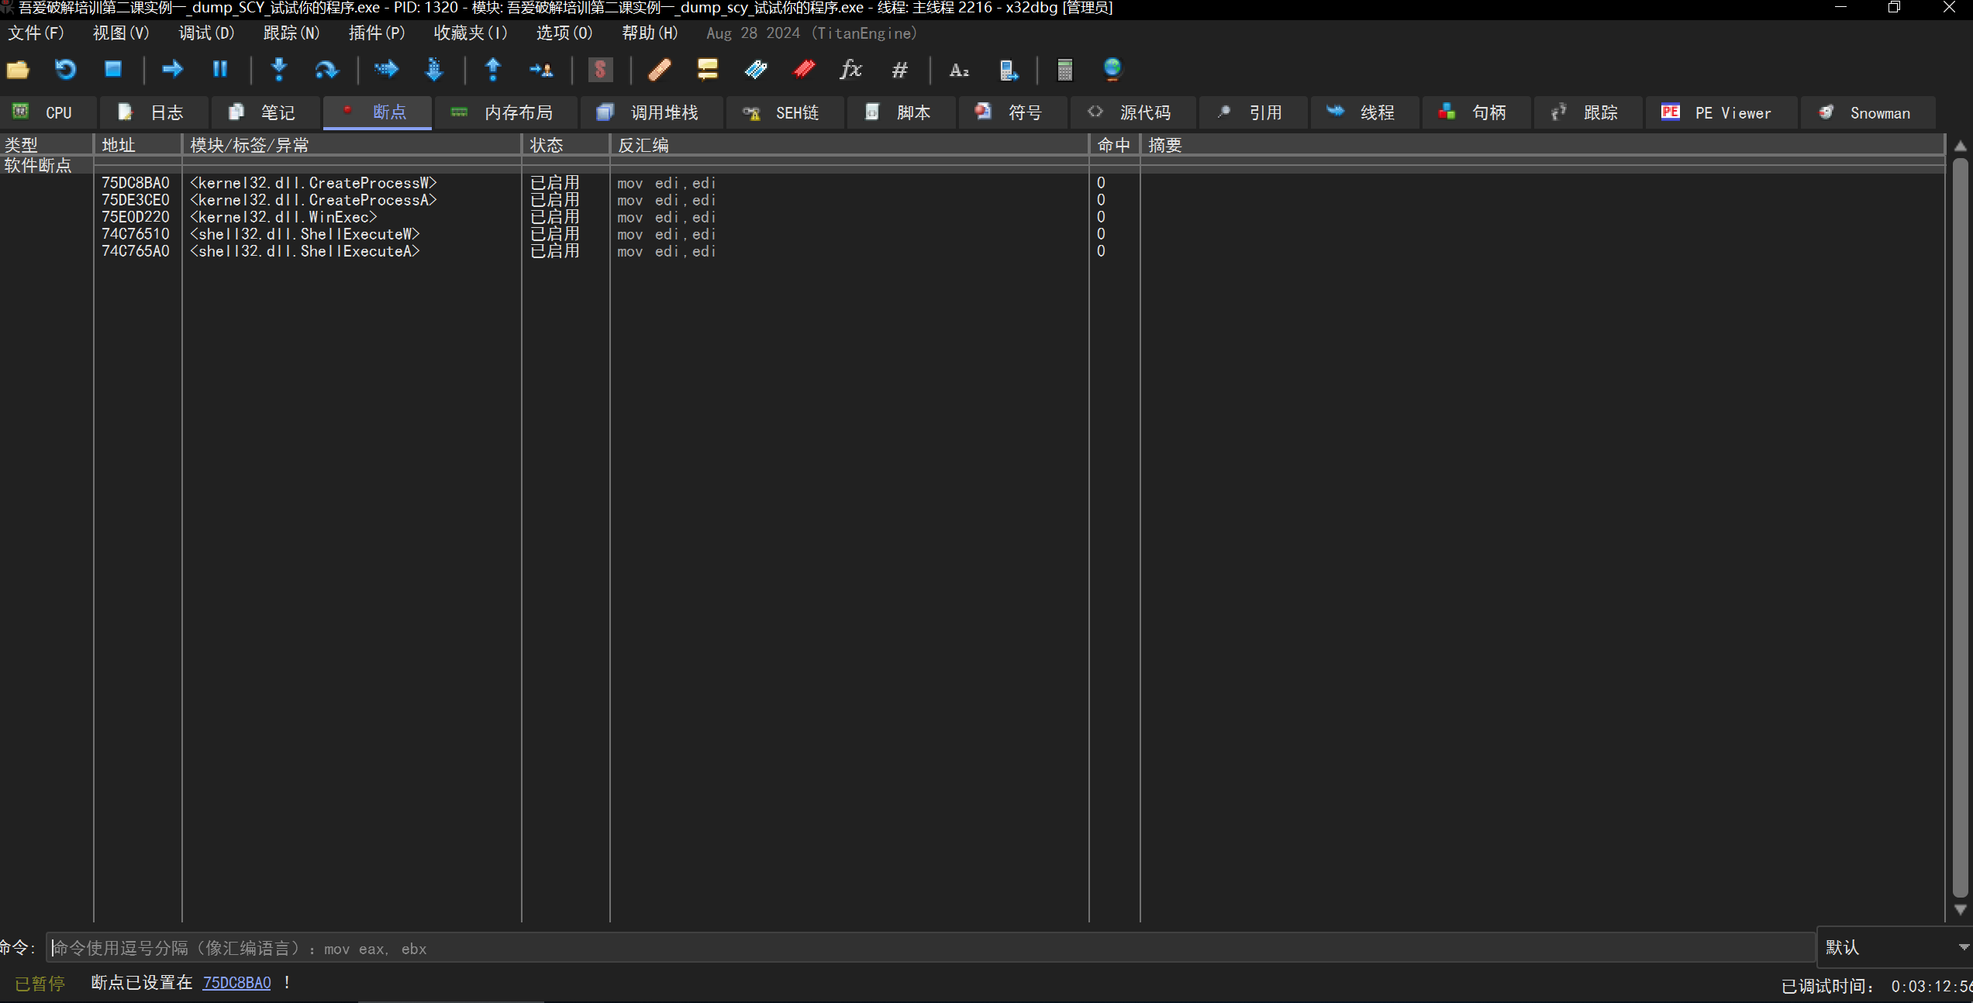This screenshot has height=1003, width=1973.
Task: Open the SEH链 tab
Action: [785, 113]
